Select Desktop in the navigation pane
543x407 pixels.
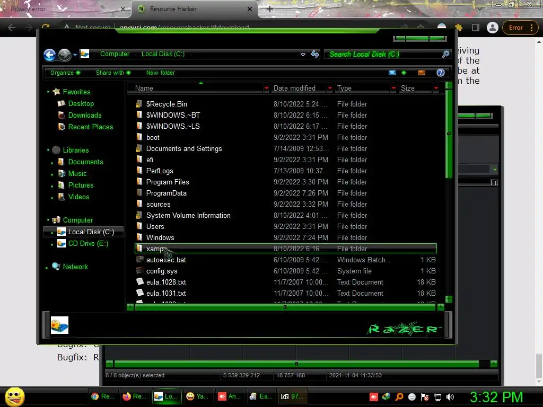tap(81, 103)
